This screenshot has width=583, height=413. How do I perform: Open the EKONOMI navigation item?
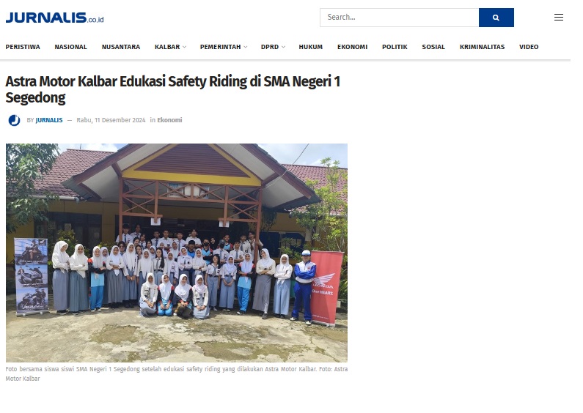pyautogui.click(x=352, y=47)
